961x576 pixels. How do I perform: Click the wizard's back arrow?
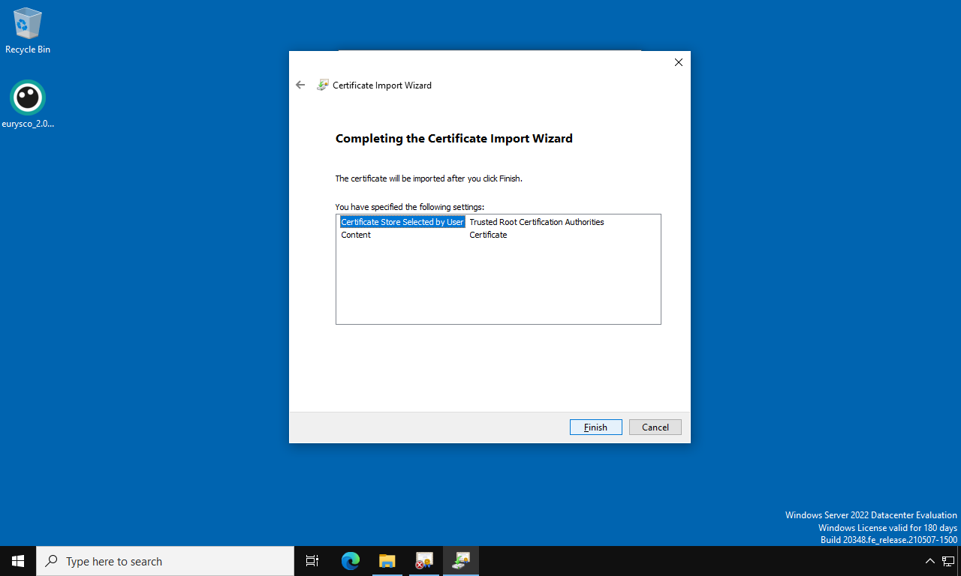300,85
